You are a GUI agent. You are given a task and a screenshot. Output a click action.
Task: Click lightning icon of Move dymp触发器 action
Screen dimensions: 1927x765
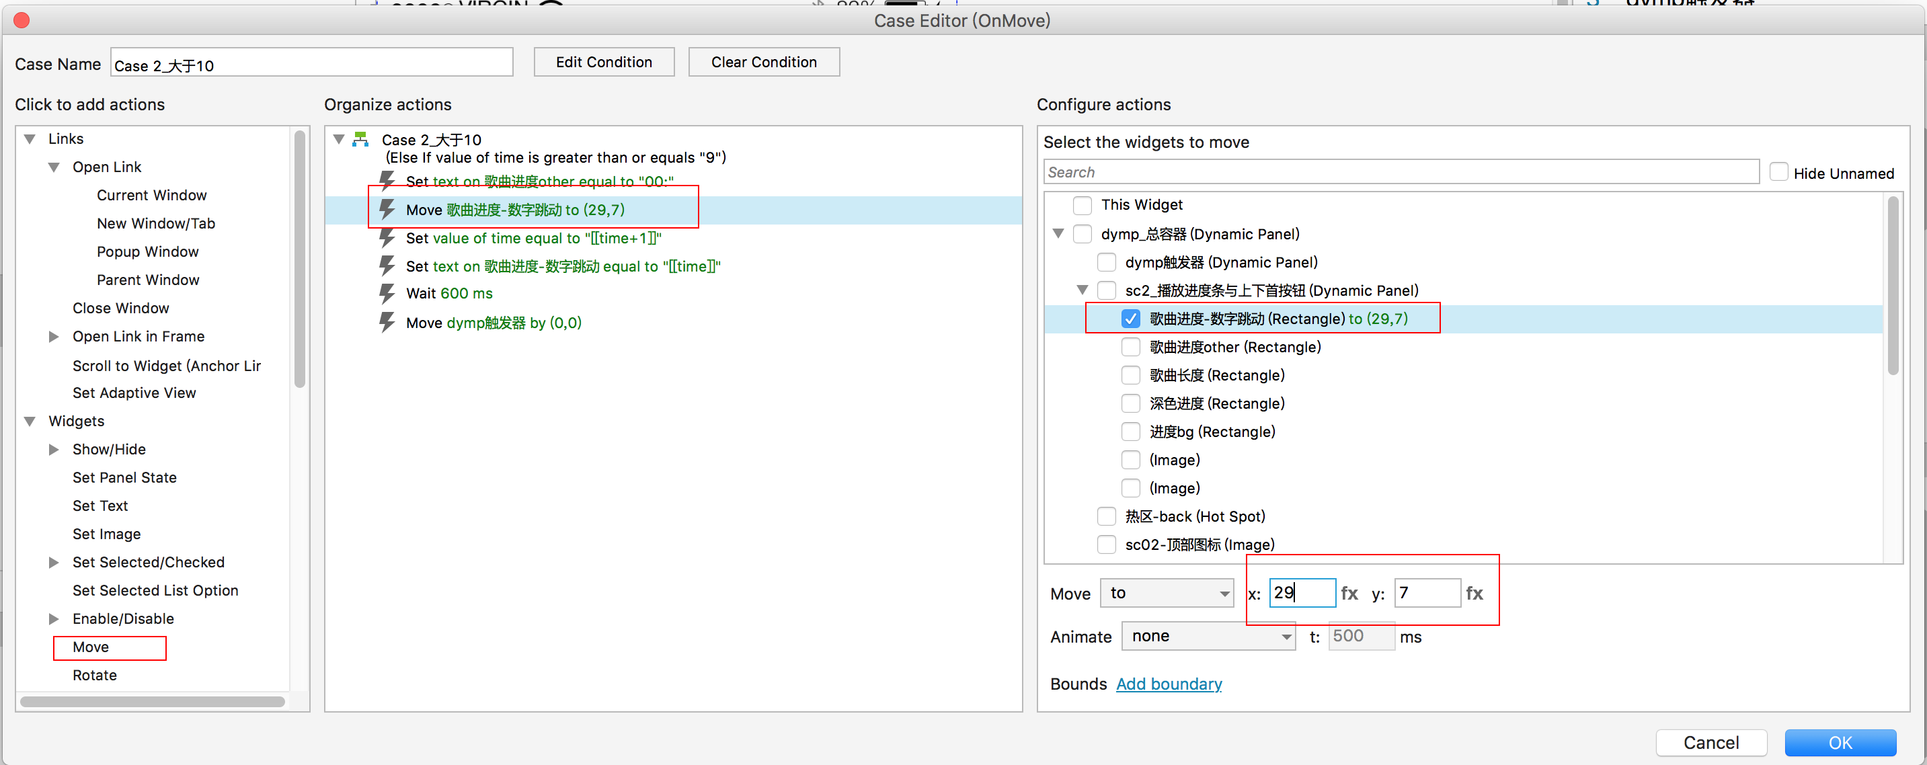click(387, 322)
